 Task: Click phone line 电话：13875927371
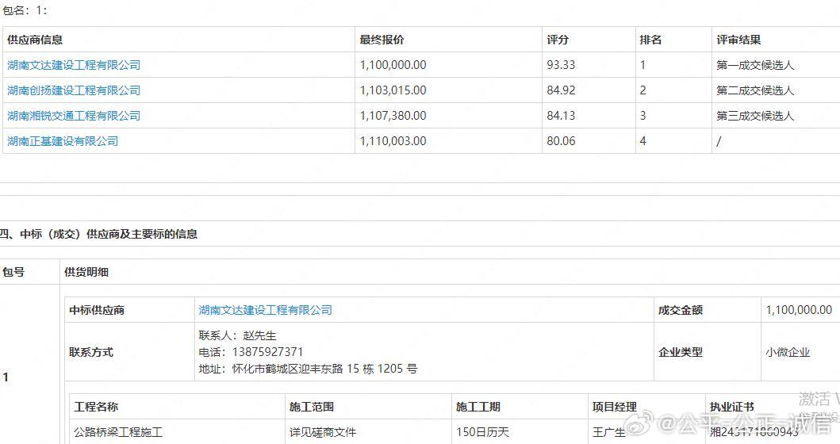tap(251, 352)
